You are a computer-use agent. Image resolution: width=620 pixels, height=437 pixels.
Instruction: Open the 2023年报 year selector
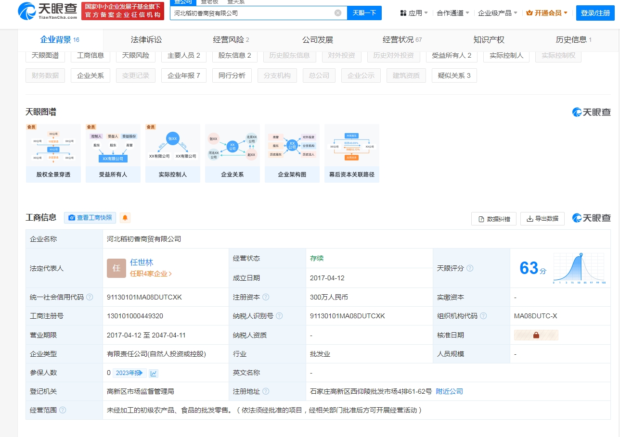tap(127, 373)
